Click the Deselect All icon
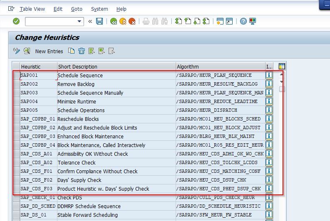Viewport: 330px width, 221px height. tap(112, 51)
